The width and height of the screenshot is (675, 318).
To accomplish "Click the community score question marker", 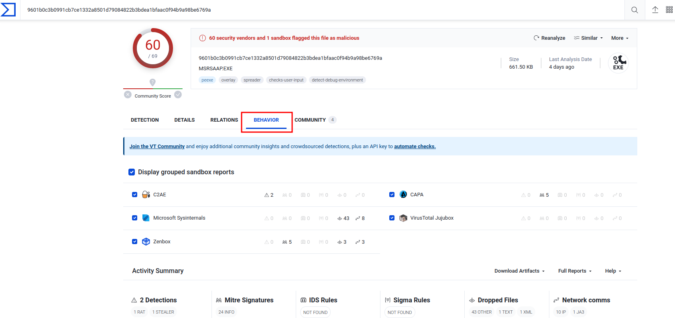I will (x=152, y=82).
